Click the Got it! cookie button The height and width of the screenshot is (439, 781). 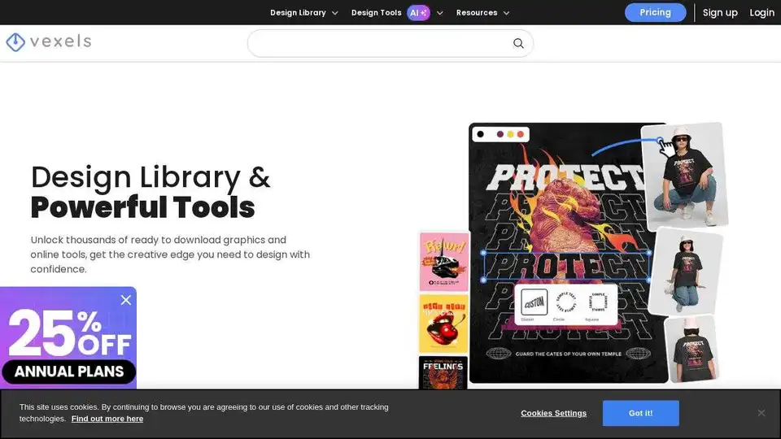pyautogui.click(x=640, y=413)
